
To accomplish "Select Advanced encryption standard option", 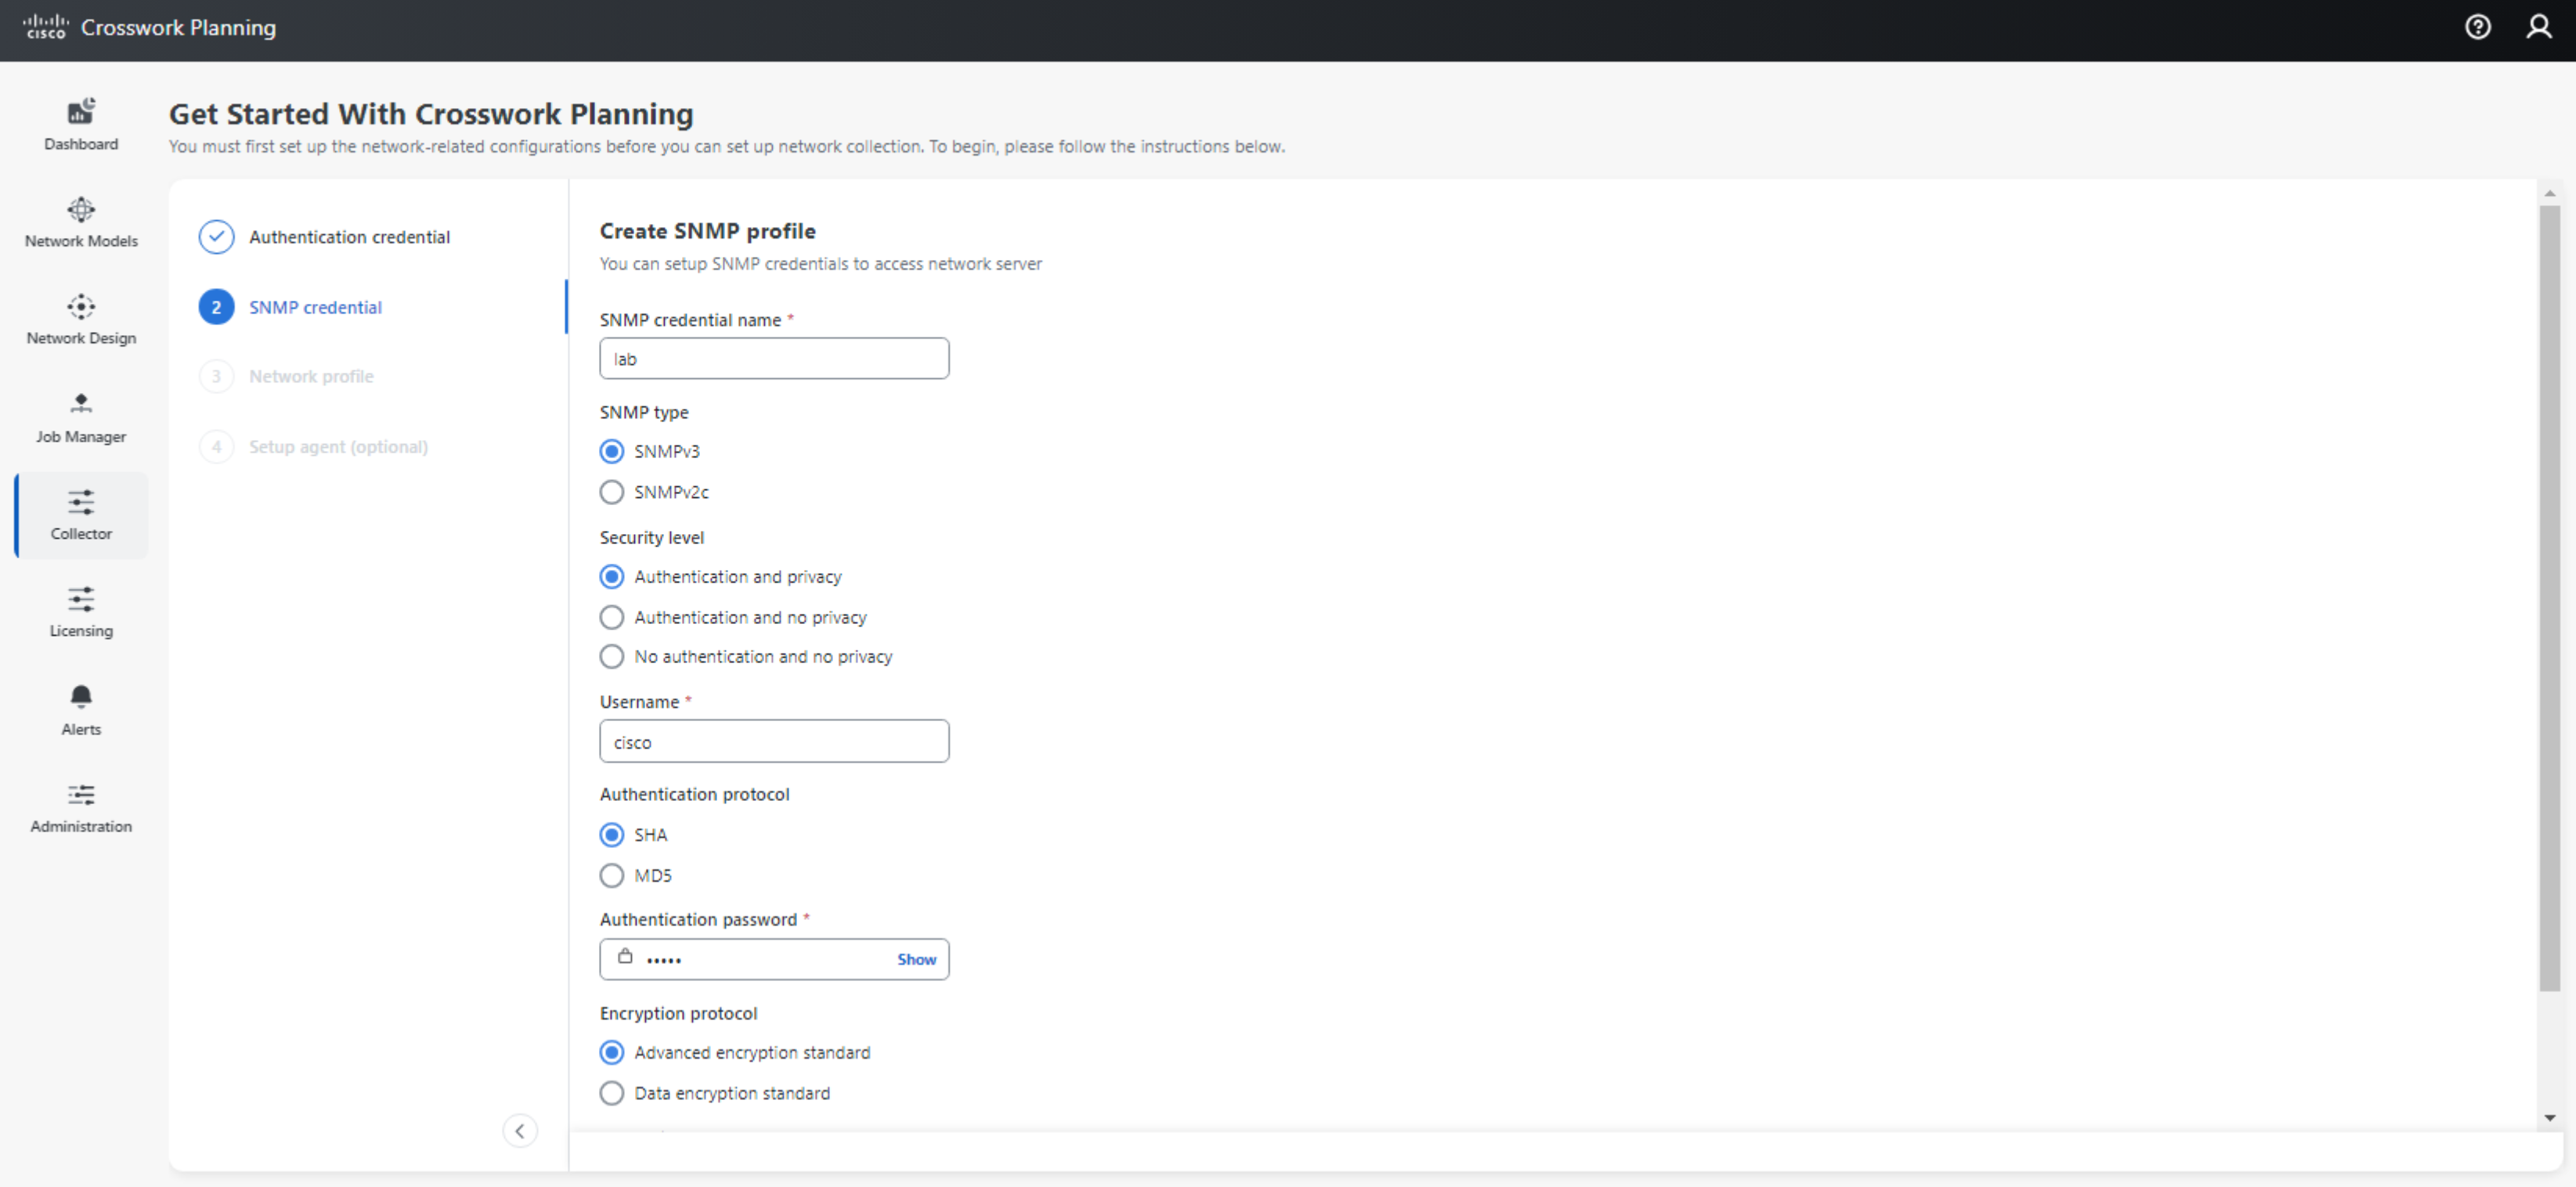I will point(611,1052).
